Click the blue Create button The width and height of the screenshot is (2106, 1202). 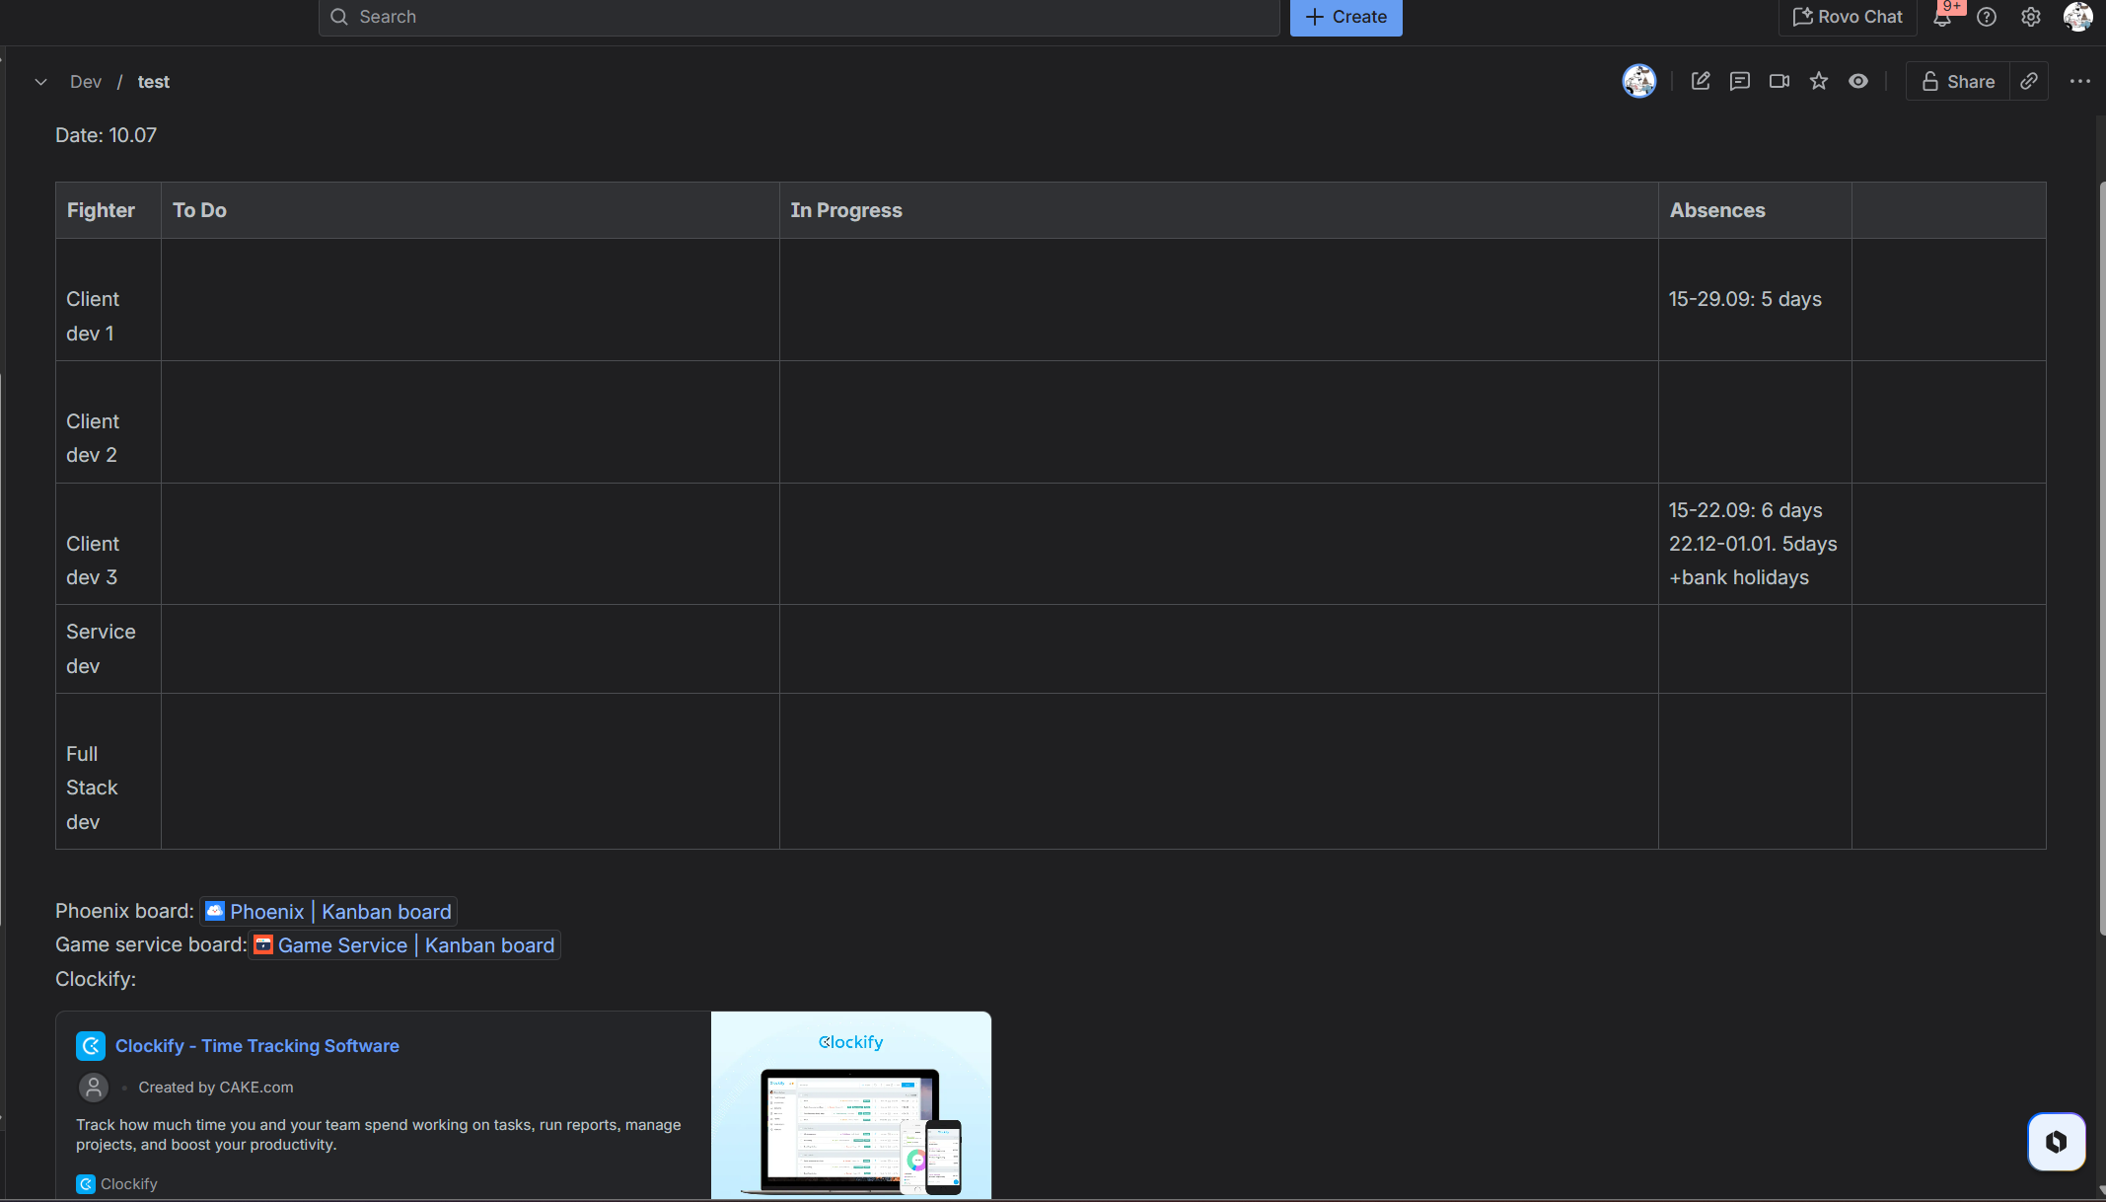[x=1345, y=17]
